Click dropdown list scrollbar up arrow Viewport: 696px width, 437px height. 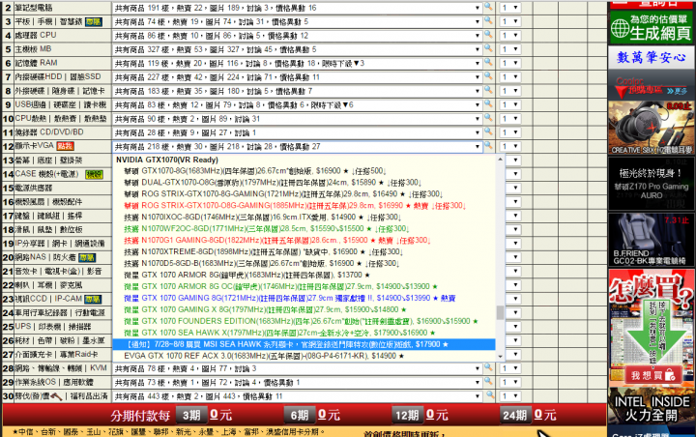click(501, 159)
